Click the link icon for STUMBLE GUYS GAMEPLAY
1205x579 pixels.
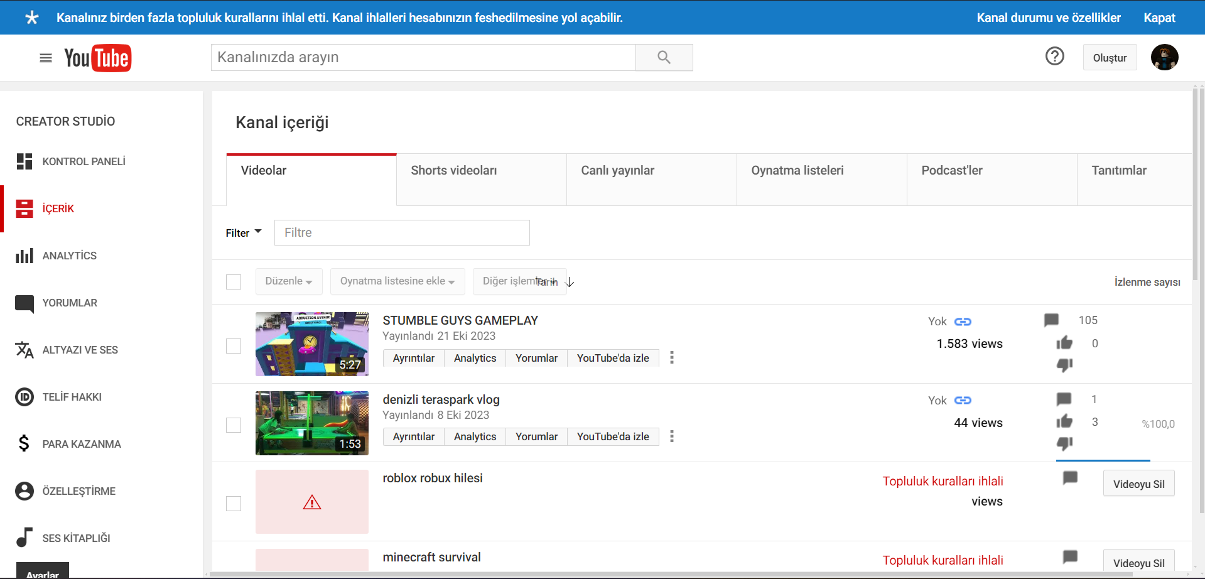point(963,322)
